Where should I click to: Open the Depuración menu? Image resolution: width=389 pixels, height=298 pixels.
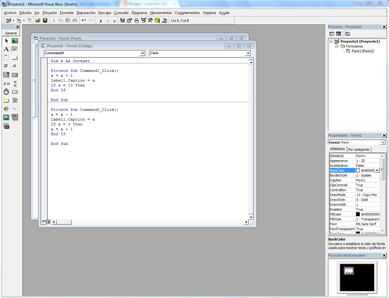tap(86, 13)
